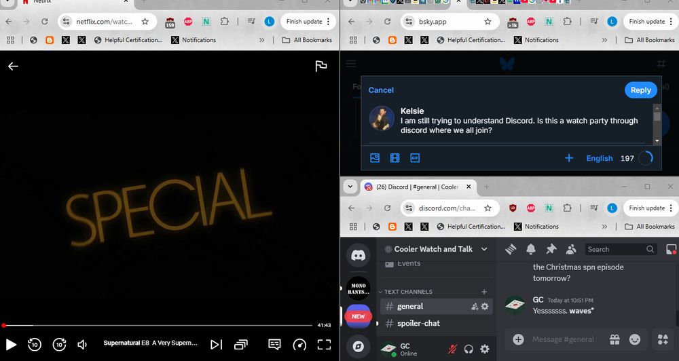Click the blue Reply button on Bluesky
Screen dimensions: 679x361
click(x=640, y=90)
